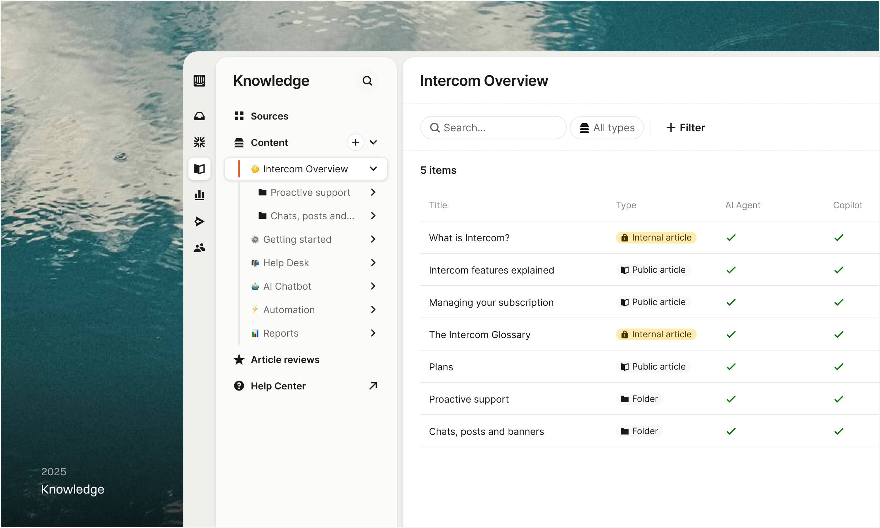The image size is (880, 528).
Task: Click the Filter button
Action: pyautogui.click(x=685, y=128)
